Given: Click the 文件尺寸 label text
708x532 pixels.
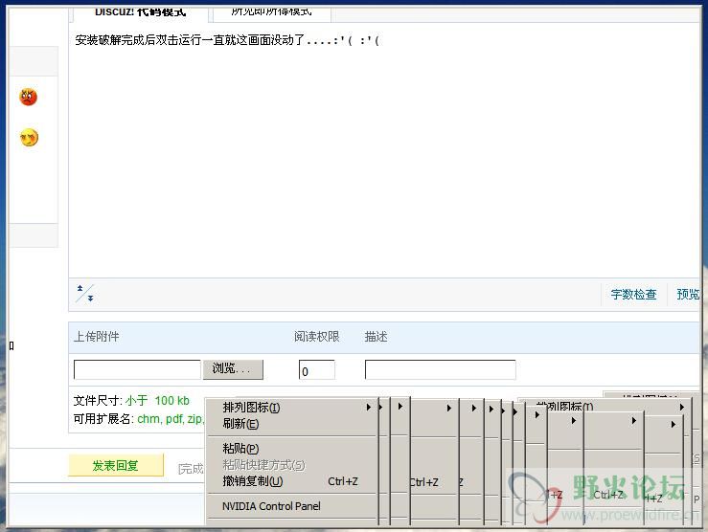Looking at the screenshot, I should 98,400.
